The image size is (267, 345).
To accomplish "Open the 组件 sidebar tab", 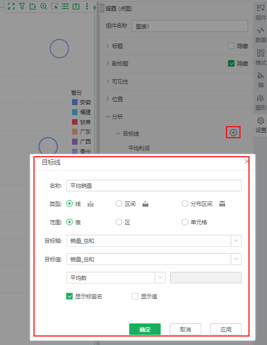I will coord(260,13).
